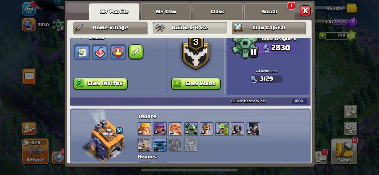
Task: Switch to the My Clan tab
Action: (166, 12)
